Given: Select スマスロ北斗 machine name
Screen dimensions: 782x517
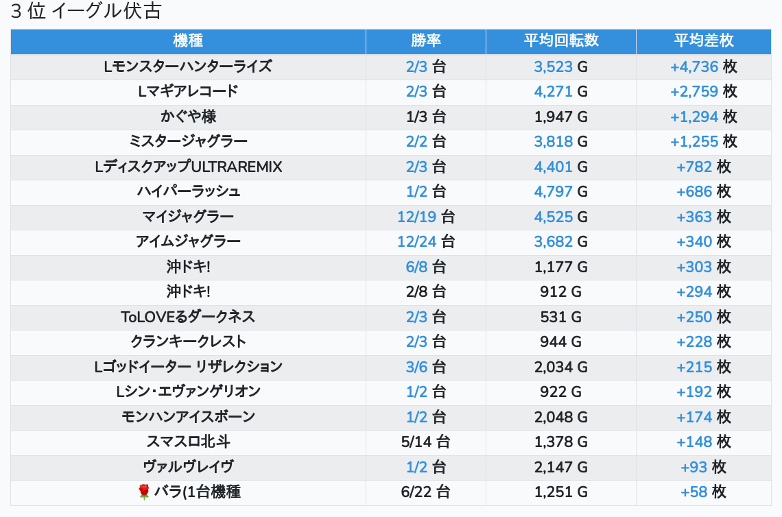Looking at the screenshot, I should [x=188, y=442].
